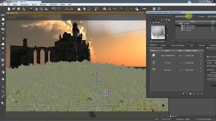Select the Fish Schools material layer

190,28
